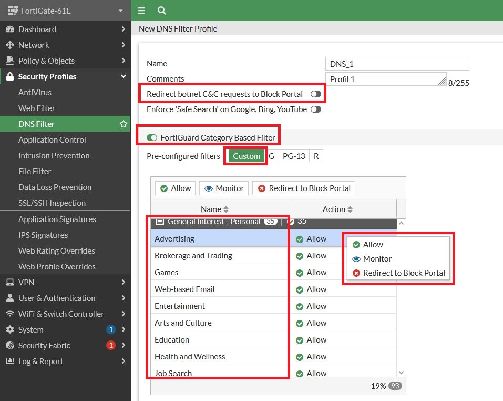Click the green check icon beside Education
Screen dimensions: 503x401
pos(300,340)
